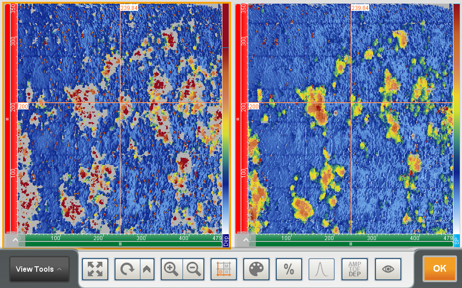
Task: Open the View Tools menu
Action: click(38, 269)
